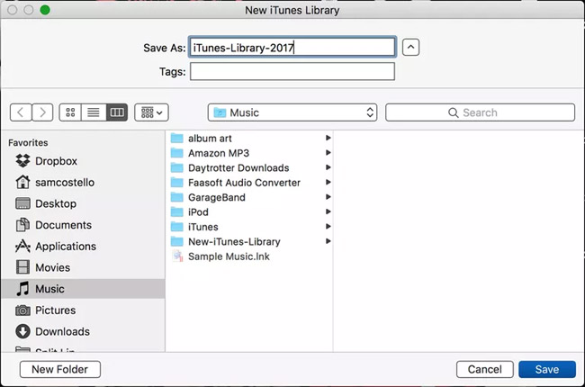
Task: Click the Cancel button
Action: pos(484,369)
